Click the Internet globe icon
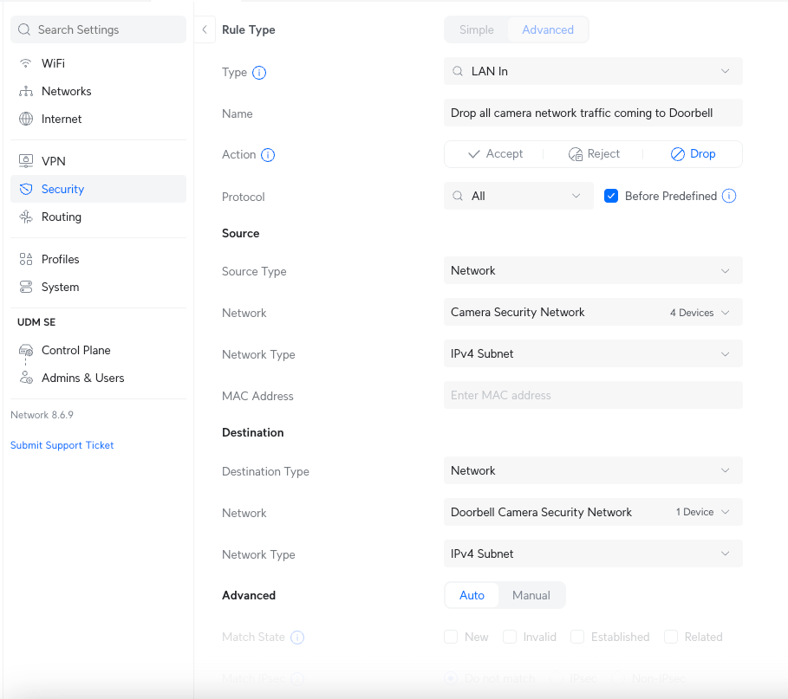 coord(26,119)
